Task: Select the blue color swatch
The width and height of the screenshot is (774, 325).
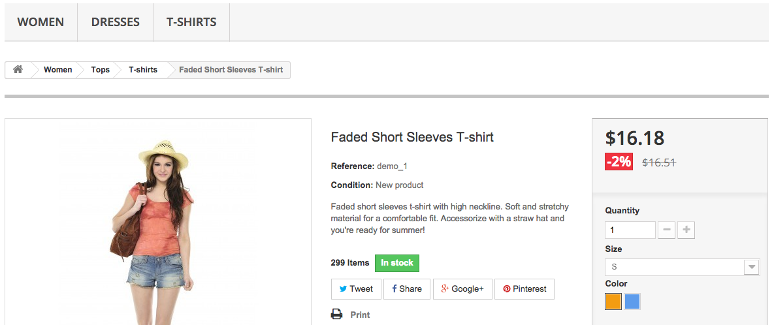Action: click(x=632, y=302)
